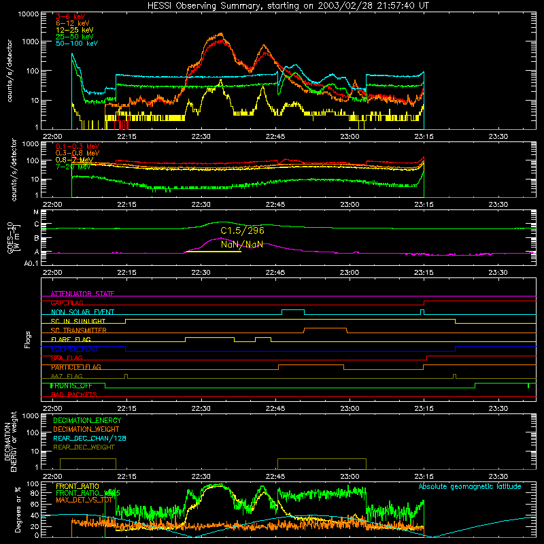Image resolution: width=544 pixels, height=544 pixels.
Task: Click the HESSI Observing Summary title
Action: [x=288, y=6]
